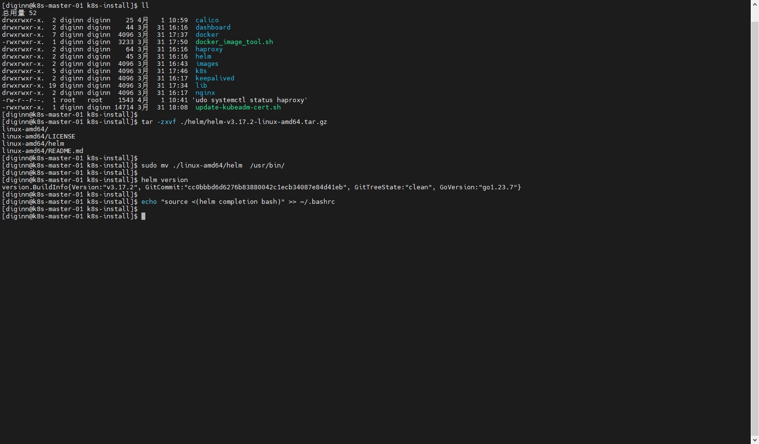Click the calico directory name
The image size is (759, 444).
pos(207,20)
